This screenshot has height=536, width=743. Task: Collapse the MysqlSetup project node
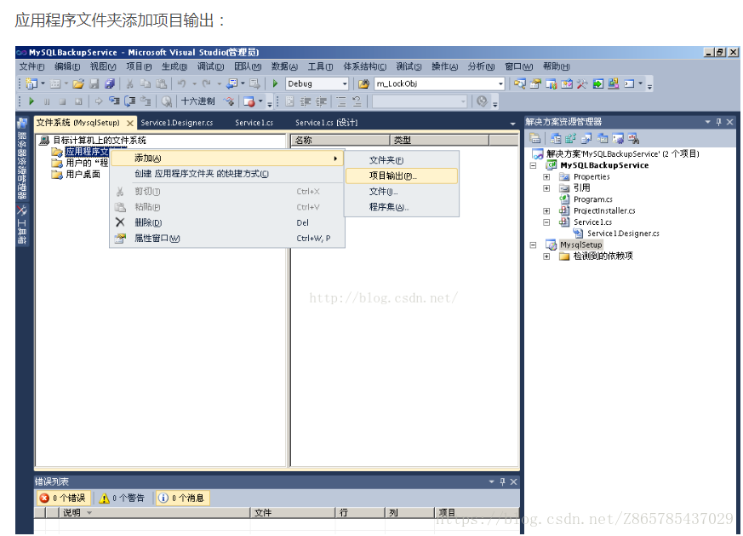533,245
